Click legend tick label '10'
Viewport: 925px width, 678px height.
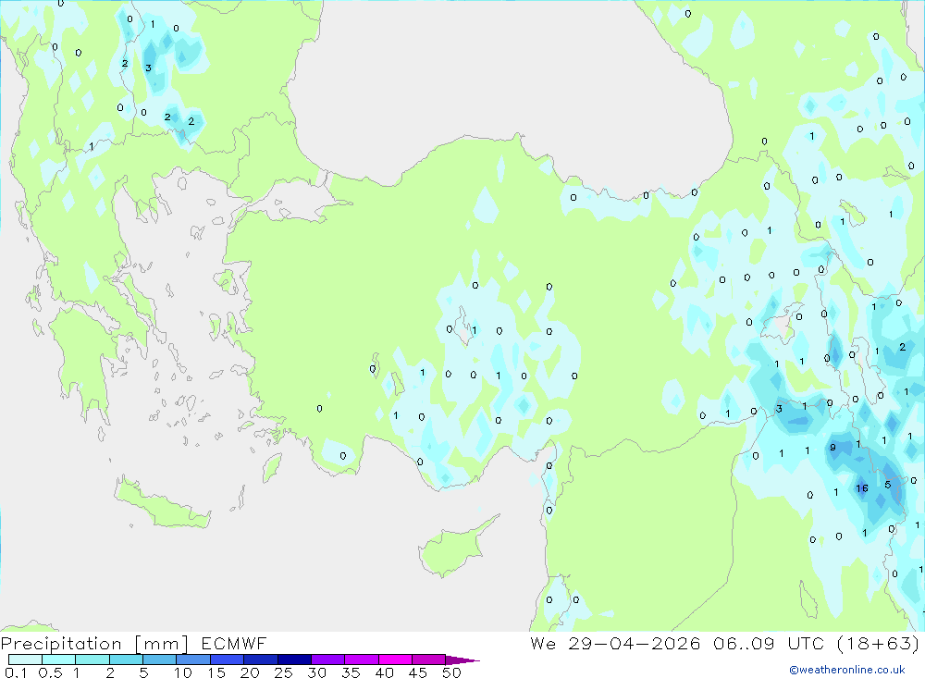coord(183,672)
